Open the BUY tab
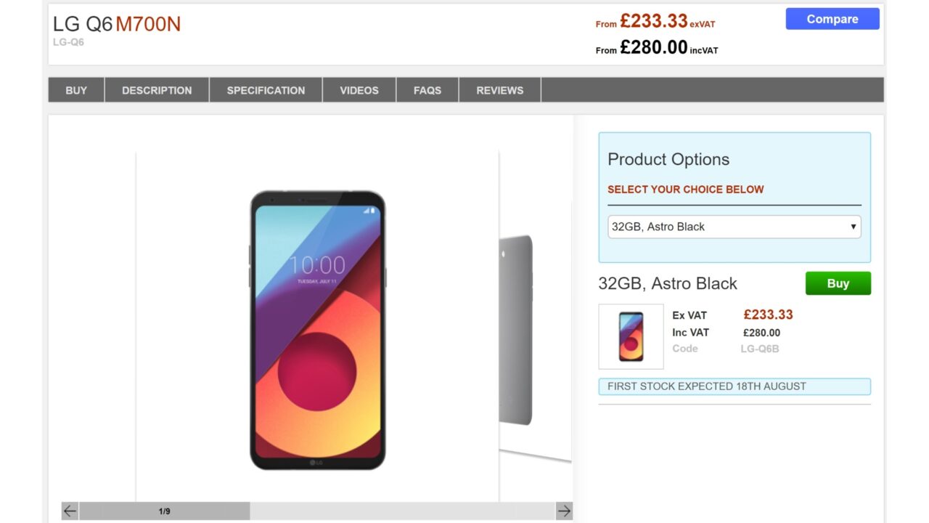 (76, 90)
